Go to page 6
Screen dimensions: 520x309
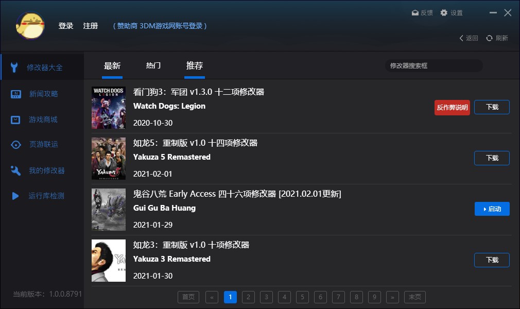click(x=320, y=297)
